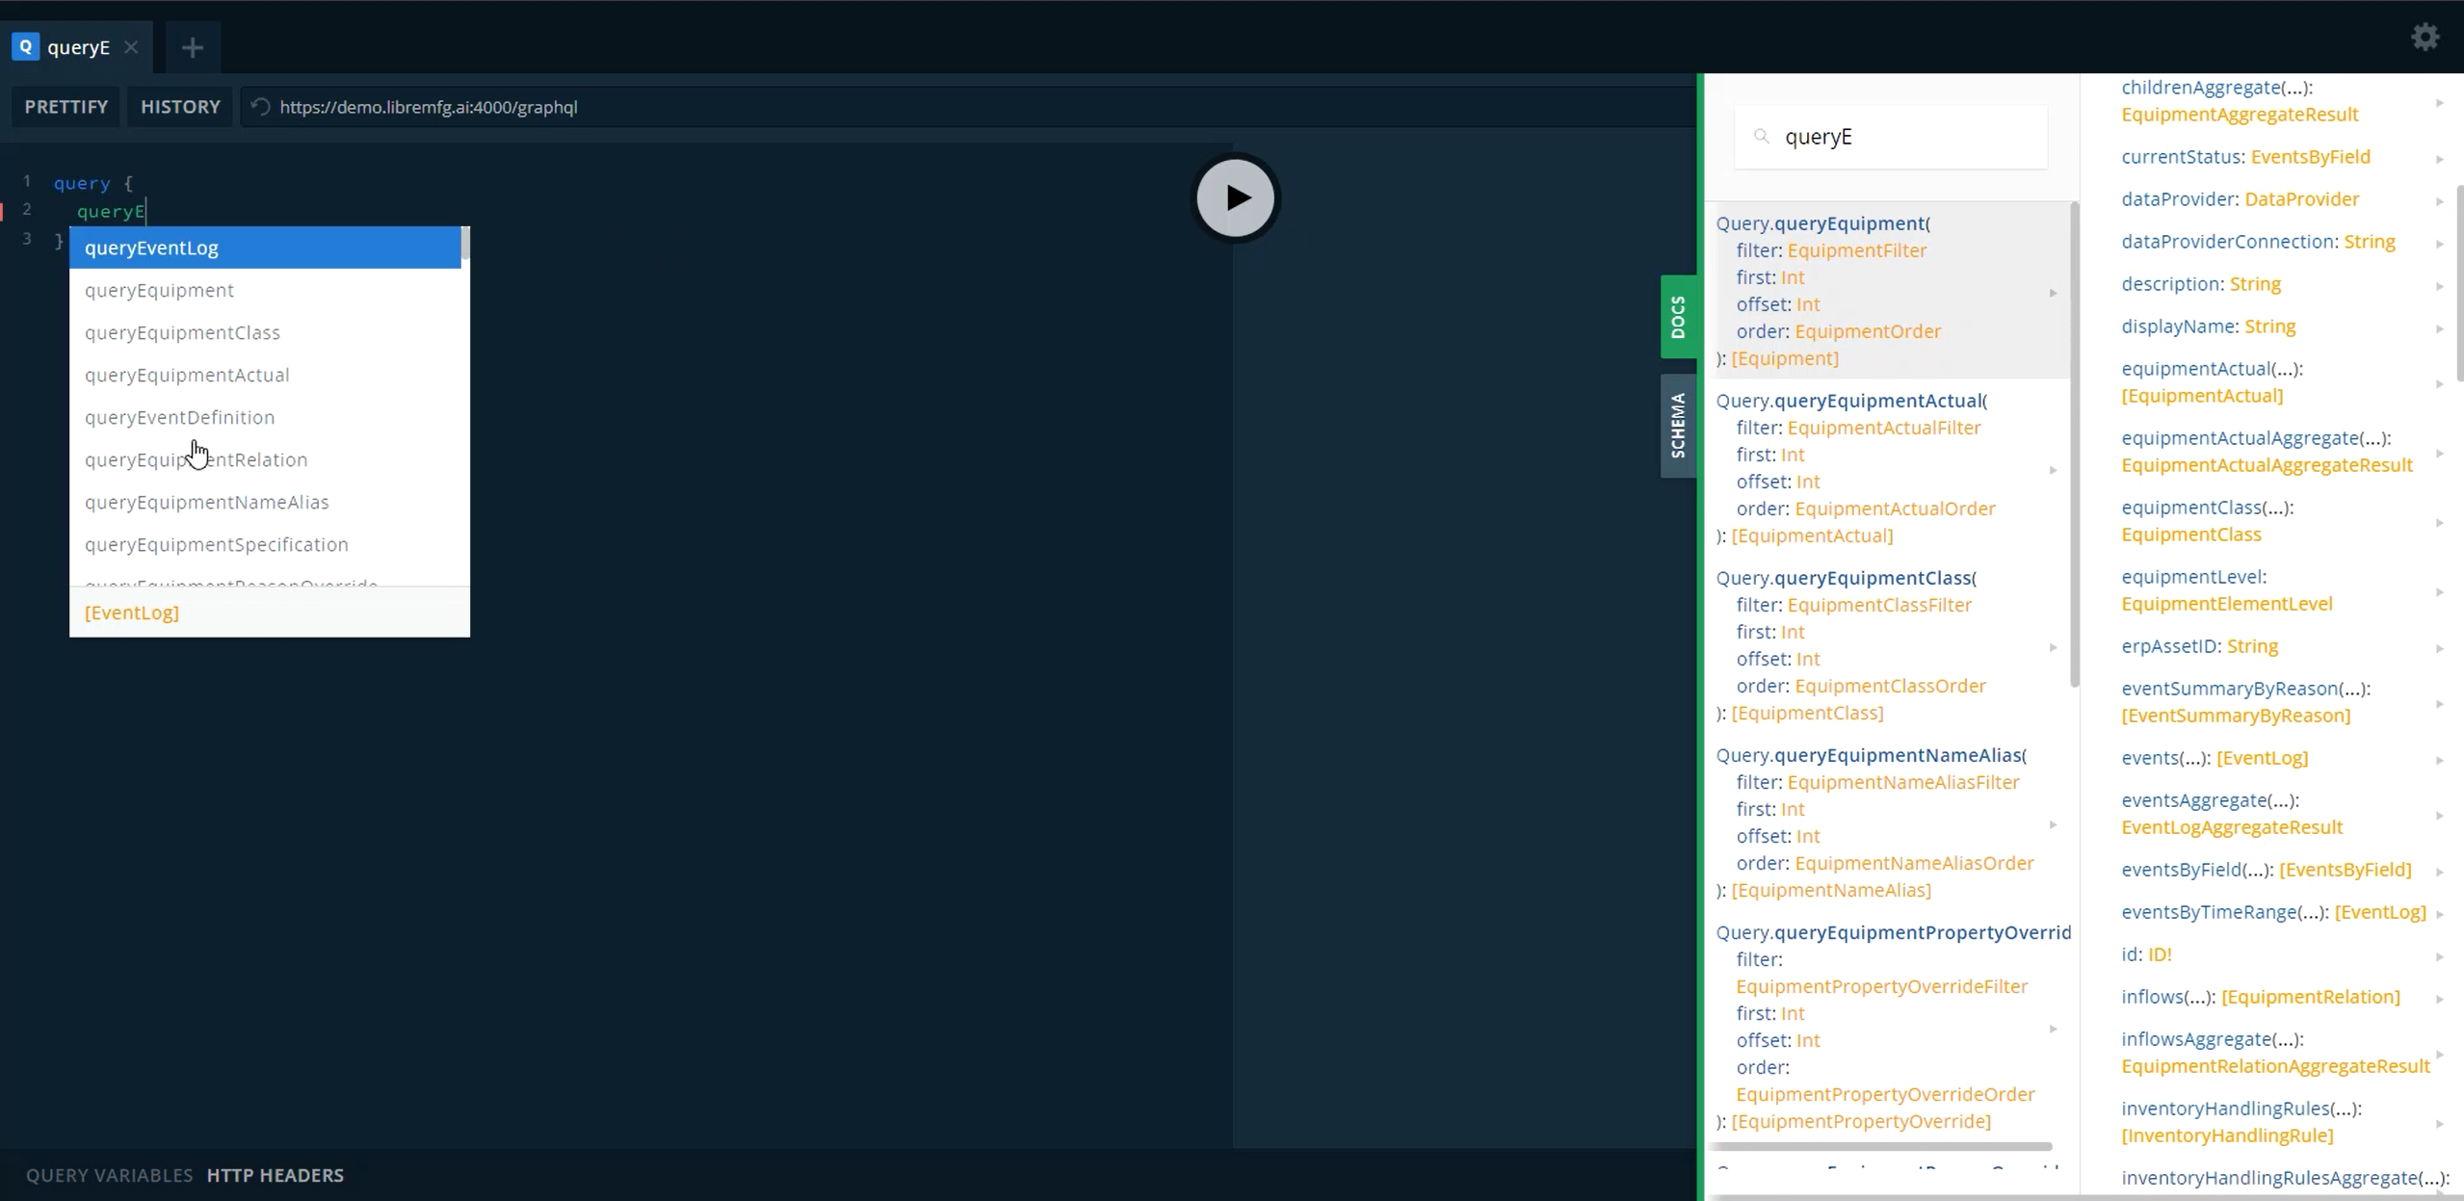Open inventoryHandlingRules field details

point(2273,1121)
